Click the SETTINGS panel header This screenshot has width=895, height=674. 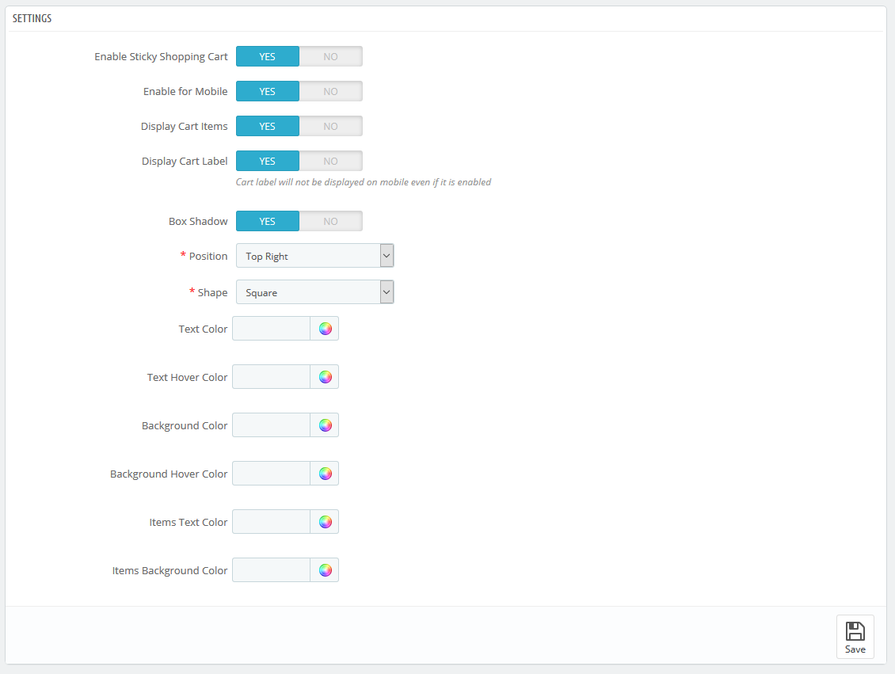point(32,17)
